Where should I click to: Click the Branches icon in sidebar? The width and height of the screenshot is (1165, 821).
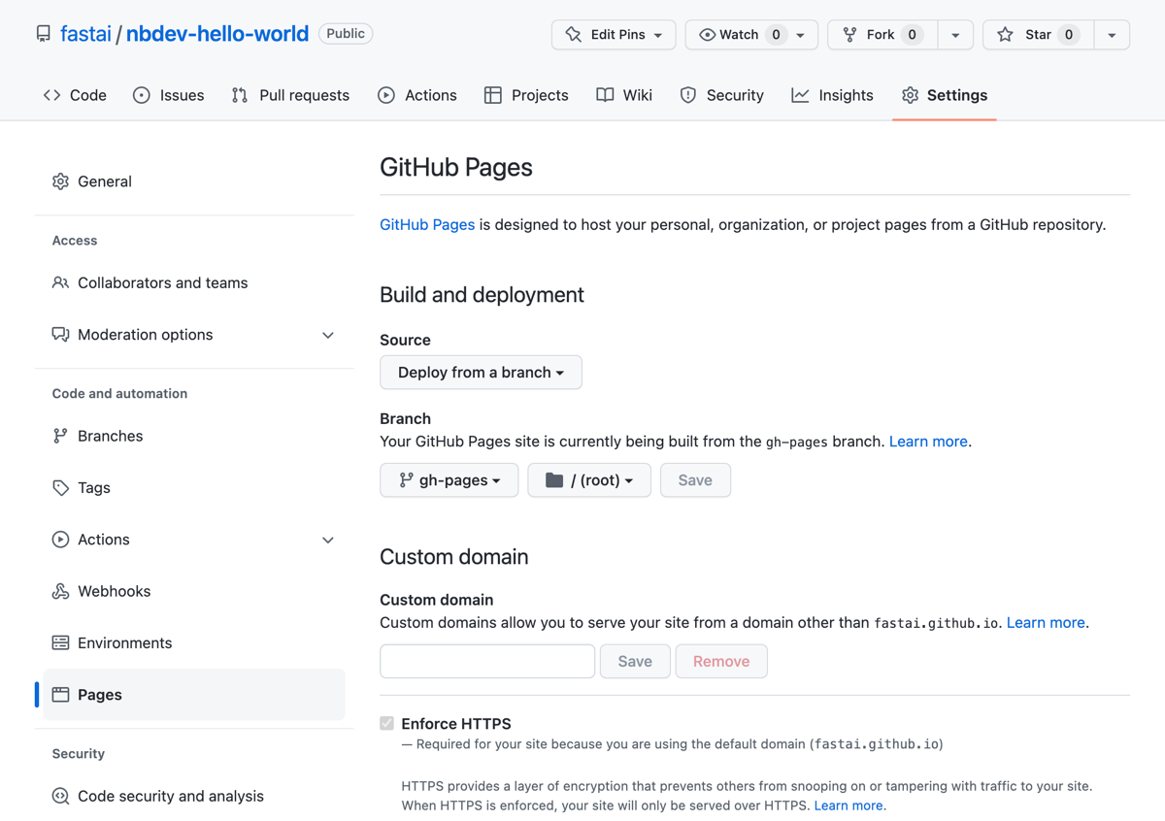pos(60,436)
